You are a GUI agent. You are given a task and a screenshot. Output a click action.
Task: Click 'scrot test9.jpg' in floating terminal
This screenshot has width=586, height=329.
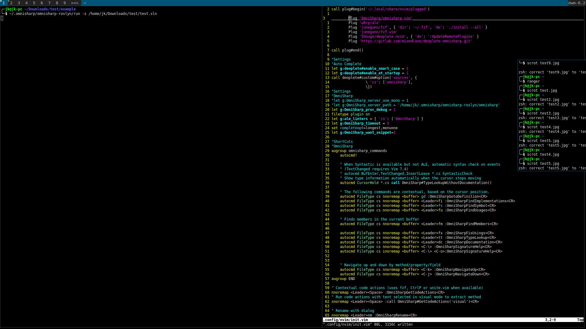coord(543,63)
